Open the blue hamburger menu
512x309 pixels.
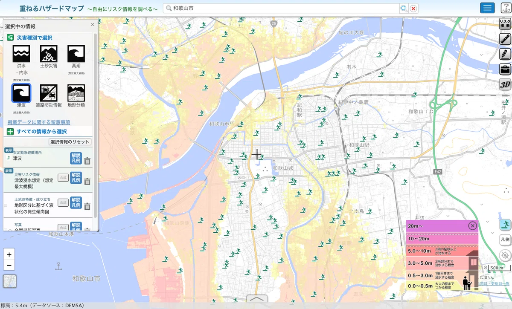point(487,8)
